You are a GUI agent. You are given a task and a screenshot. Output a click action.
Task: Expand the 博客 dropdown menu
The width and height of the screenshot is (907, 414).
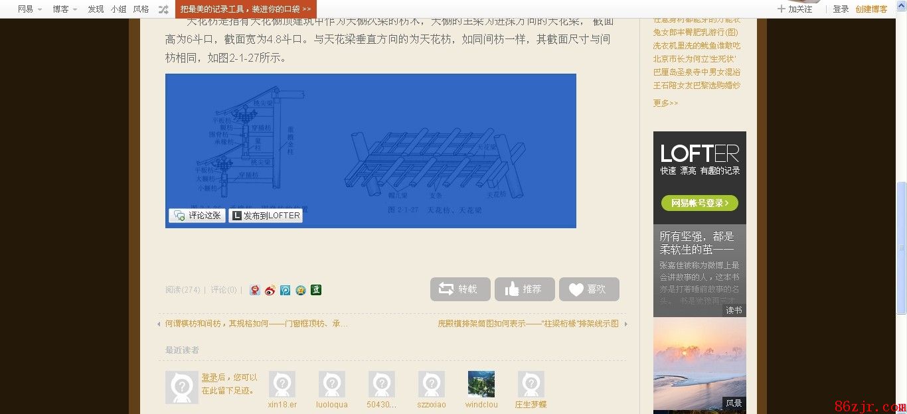click(x=65, y=9)
